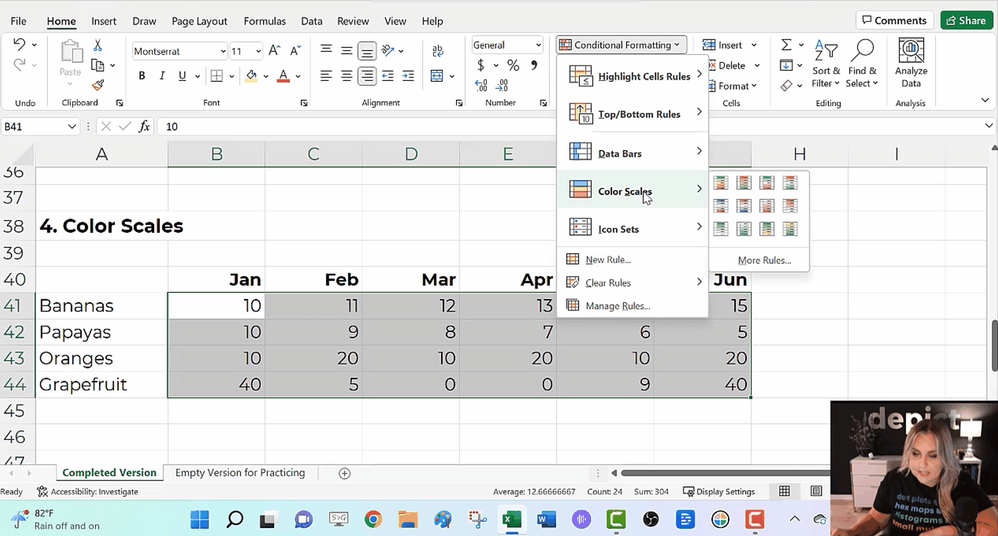This screenshot has width=998, height=536.
Task: Apply Percent Style format
Action: [x=513, y=65]
